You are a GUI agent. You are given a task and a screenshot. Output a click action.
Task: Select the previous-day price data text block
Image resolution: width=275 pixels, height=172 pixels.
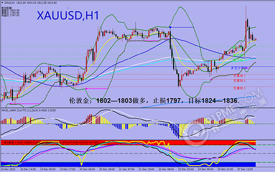10,12
